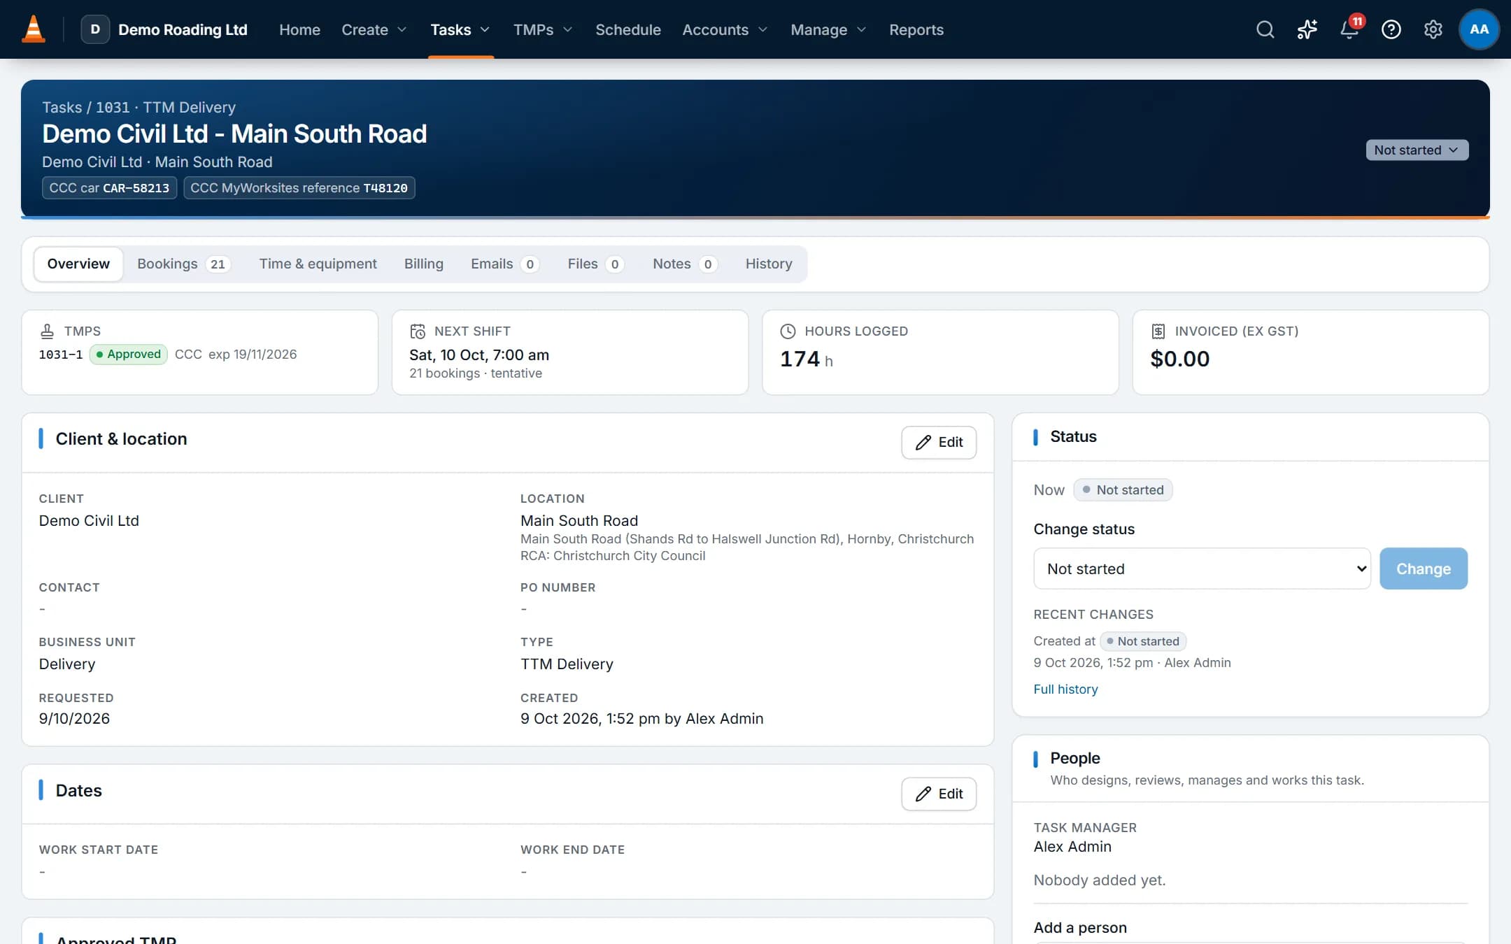This screenshot has height=944, width=1511.
Task: Click the blue Change status button
Action: [x=1423, y=568]
